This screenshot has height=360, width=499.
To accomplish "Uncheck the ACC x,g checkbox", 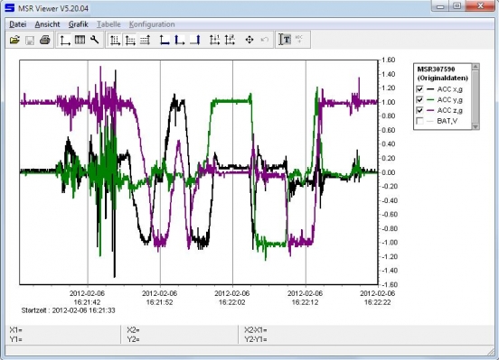I will click(419, 89).
